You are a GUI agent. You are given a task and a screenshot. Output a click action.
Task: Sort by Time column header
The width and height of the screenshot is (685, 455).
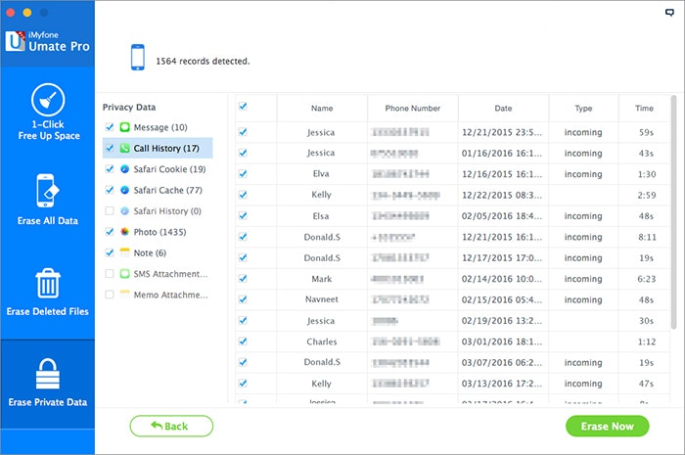click(x=644, y=109)
